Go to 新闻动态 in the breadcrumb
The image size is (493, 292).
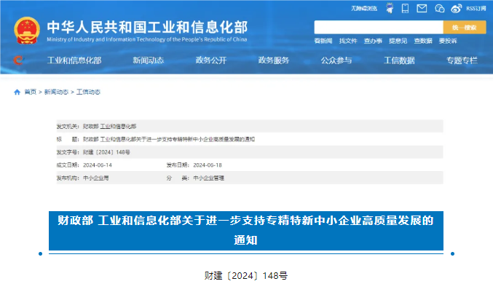tap(56, 92)
